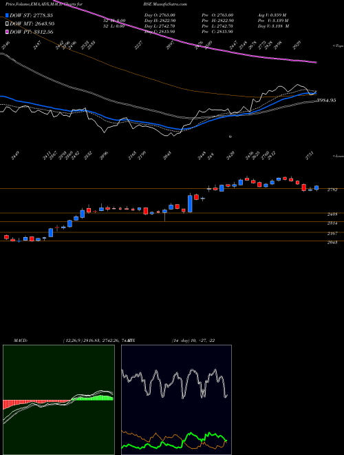Viewport: 344px width, 455px height.
Task: Select the 'DOW MT: 2643.95' legend text
Action: coord(32,24)
